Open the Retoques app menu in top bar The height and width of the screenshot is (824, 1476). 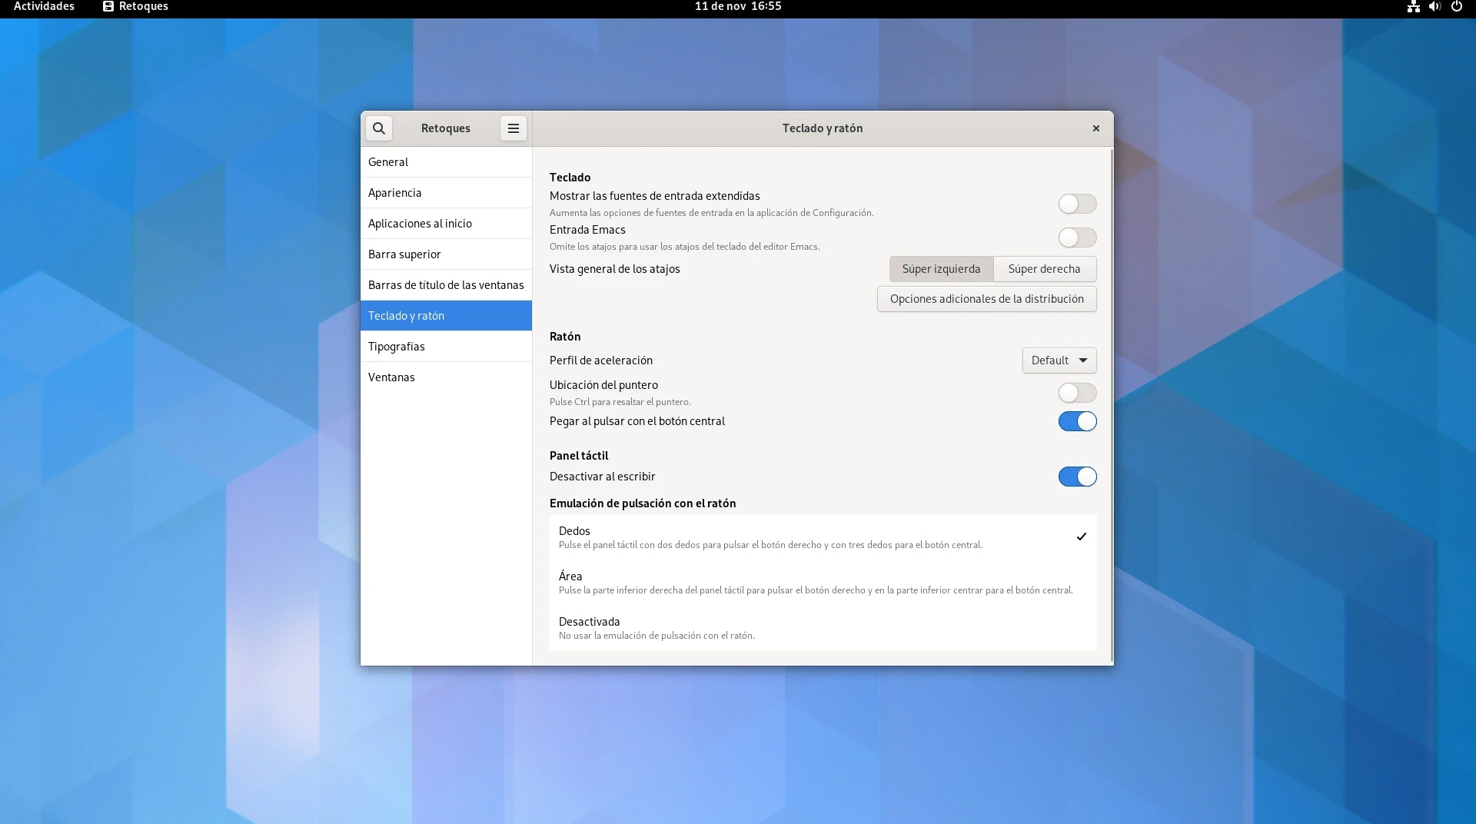tap(135, 7)
